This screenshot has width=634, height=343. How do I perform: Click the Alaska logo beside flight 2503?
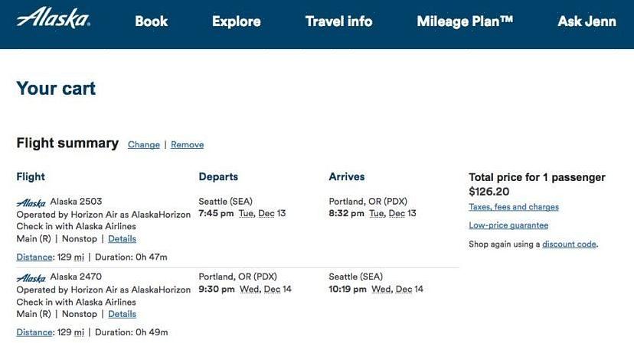coord(31,202)
